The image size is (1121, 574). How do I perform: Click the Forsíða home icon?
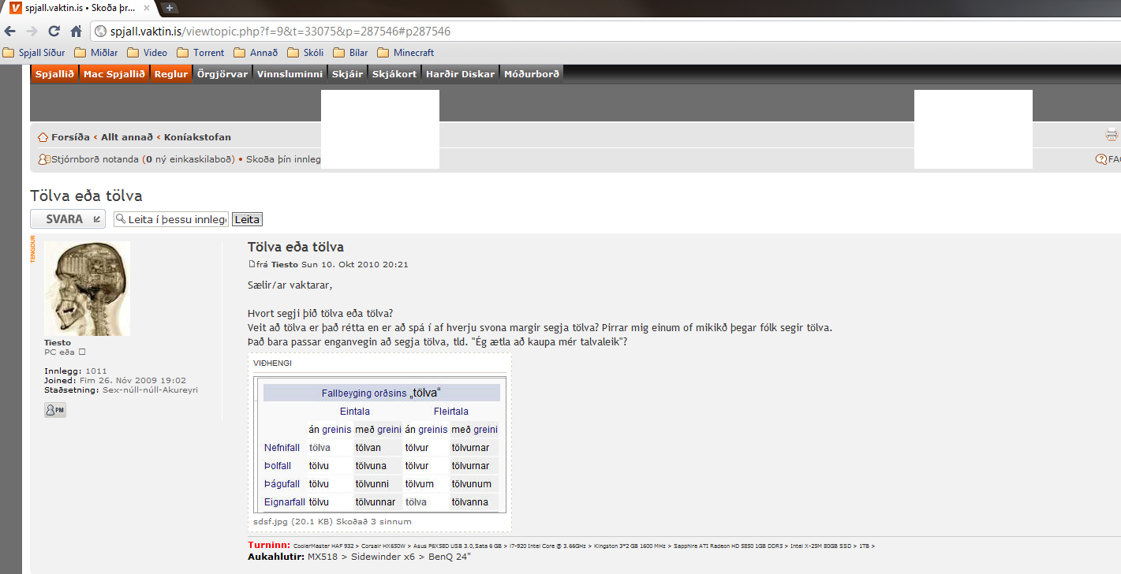(43, 137)
